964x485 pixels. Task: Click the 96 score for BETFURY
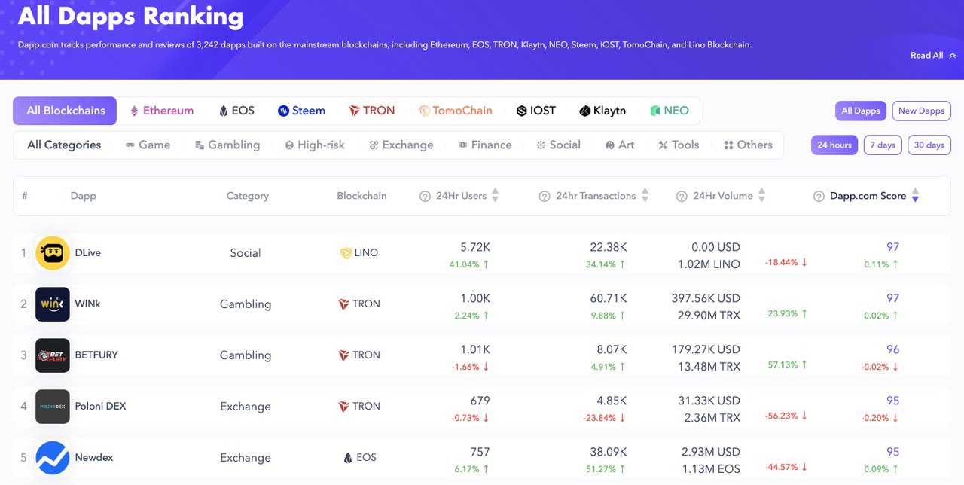pyautogui.click(x=892, y=349)
